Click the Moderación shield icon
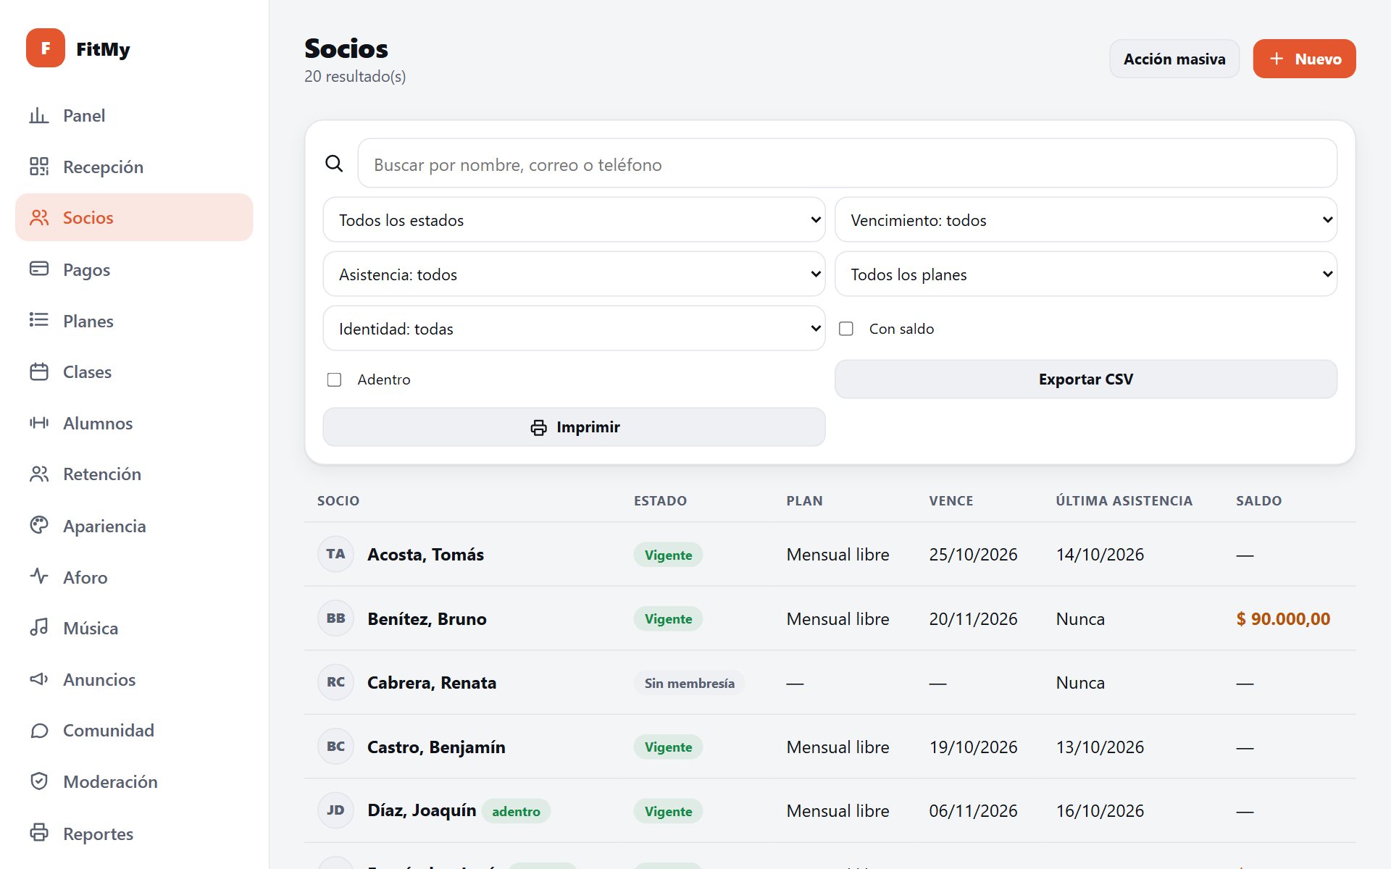Image resolution: width=1391 pixels, height=869 pixels. (x=39, y=781)
